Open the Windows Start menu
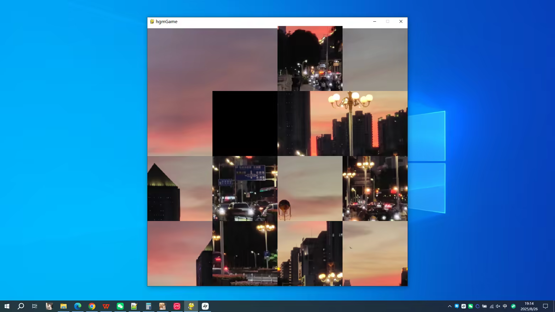The height and width of the screenshot is (312, 555). 7,306
